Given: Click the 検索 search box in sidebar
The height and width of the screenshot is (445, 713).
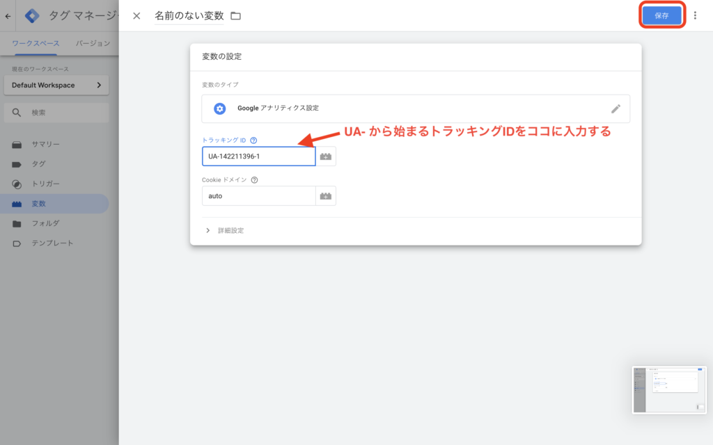Looking at the screenshot, I should tap(56, 113).
